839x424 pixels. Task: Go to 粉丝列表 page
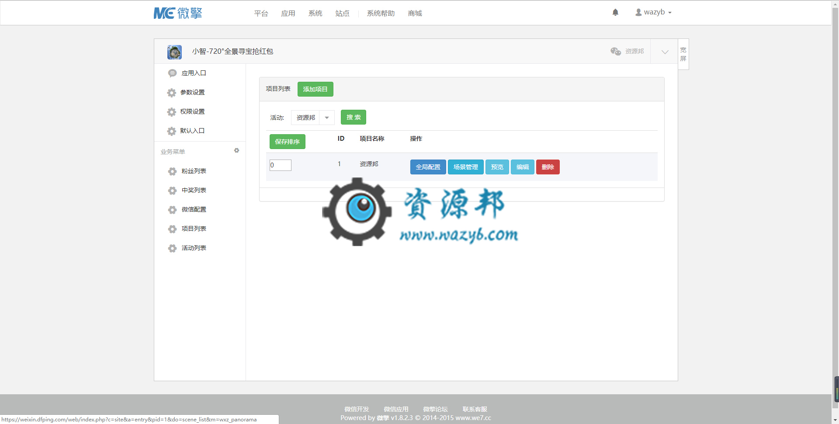coord(194,171)
